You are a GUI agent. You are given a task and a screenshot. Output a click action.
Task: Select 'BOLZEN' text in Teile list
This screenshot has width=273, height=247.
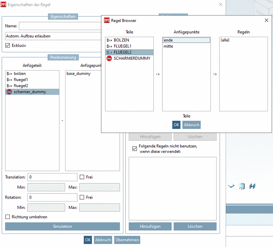(121, 40)
